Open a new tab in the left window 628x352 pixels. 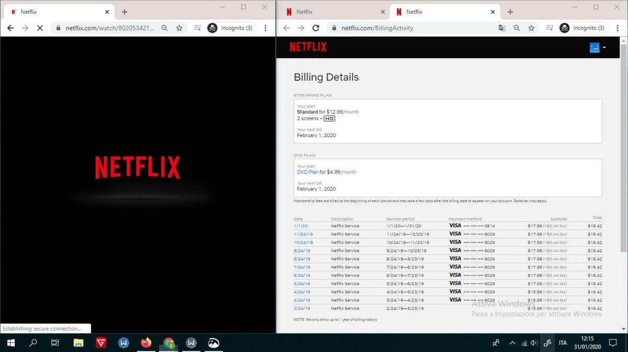pos(124,11)
